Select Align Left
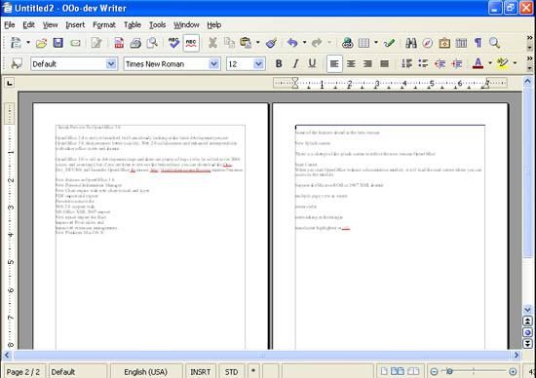The width and height of the screenshot is (536, 378). 334,64
